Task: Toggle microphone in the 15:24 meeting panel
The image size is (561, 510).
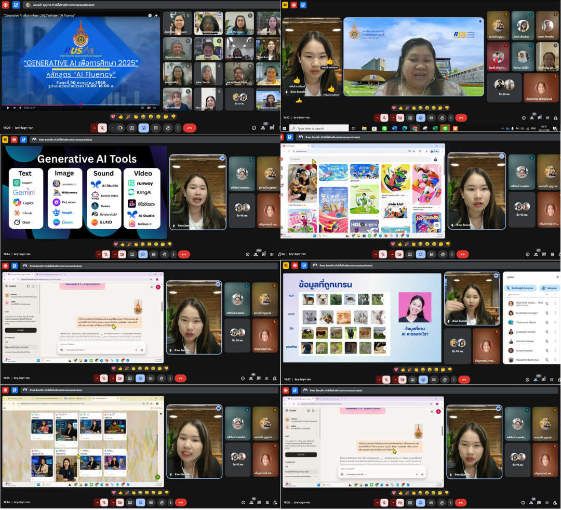Action: click(x=104, y=503)
